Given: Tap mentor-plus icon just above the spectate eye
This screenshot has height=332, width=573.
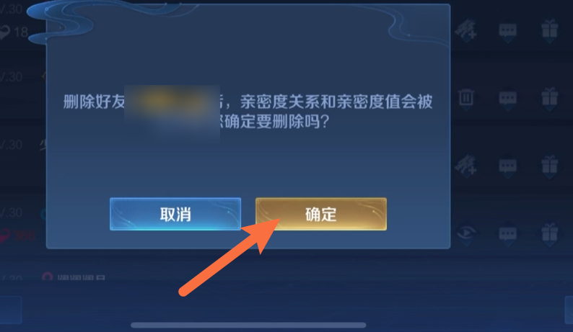Looking at the screenshot, I should point(466,165).
